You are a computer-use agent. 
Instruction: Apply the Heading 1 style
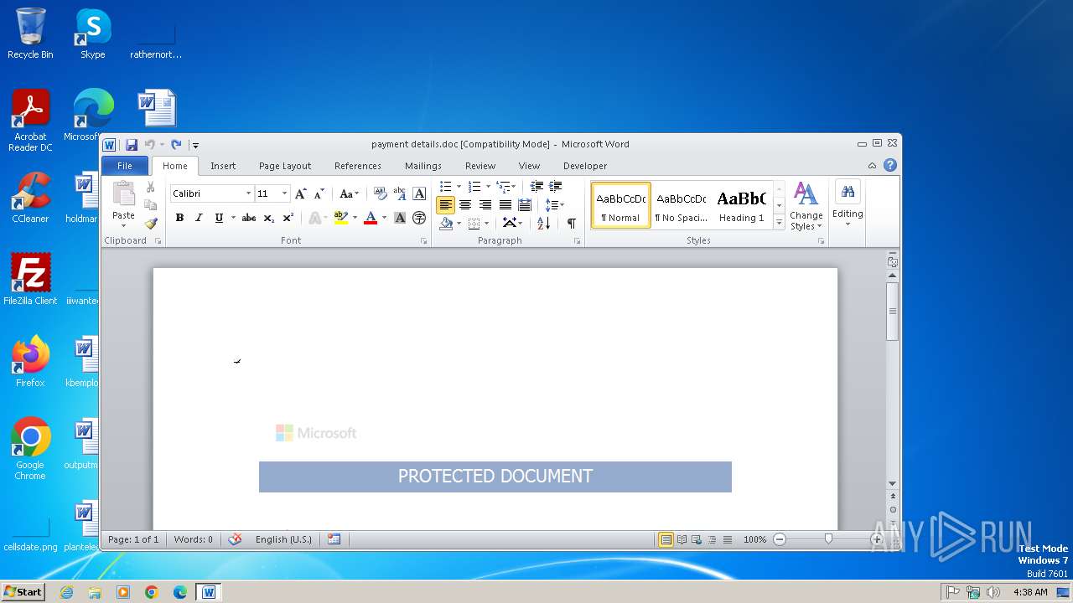742,206
